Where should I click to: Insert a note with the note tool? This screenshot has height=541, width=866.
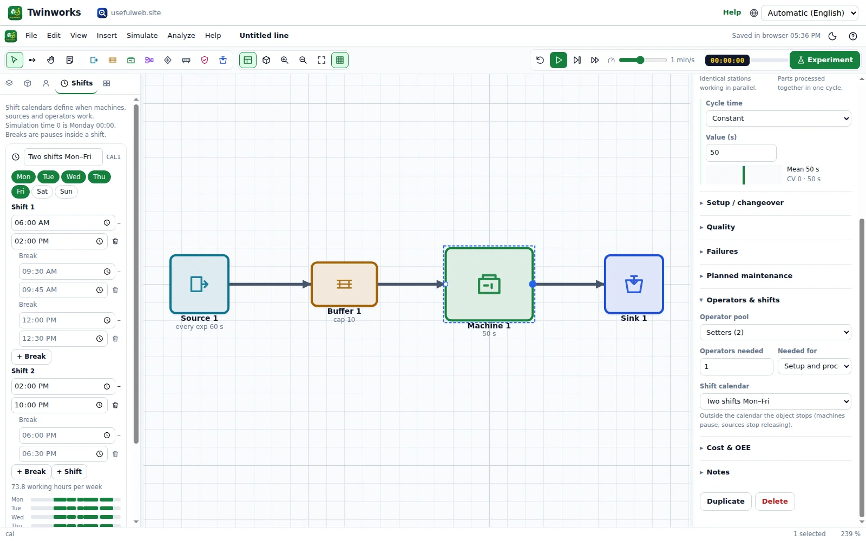click(69, 60)
